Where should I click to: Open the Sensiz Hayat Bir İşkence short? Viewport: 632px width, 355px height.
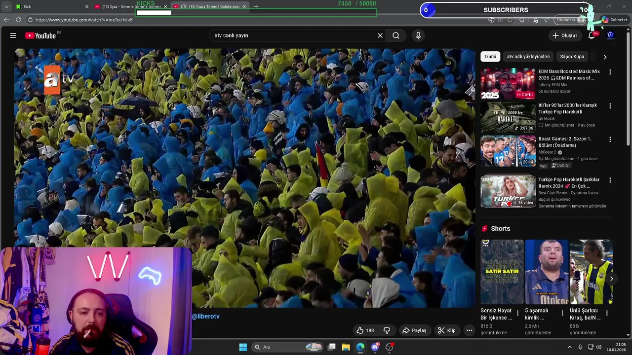coord(502,272)
